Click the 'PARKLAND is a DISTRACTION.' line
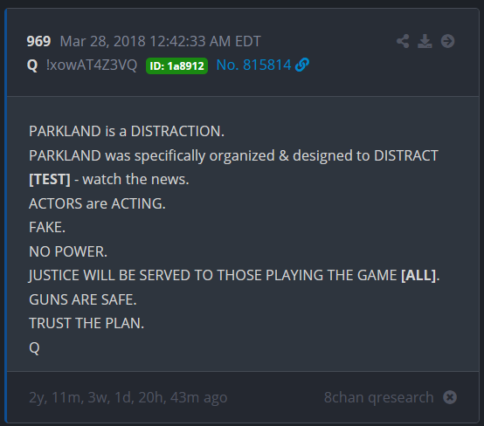 coord(127,132)
